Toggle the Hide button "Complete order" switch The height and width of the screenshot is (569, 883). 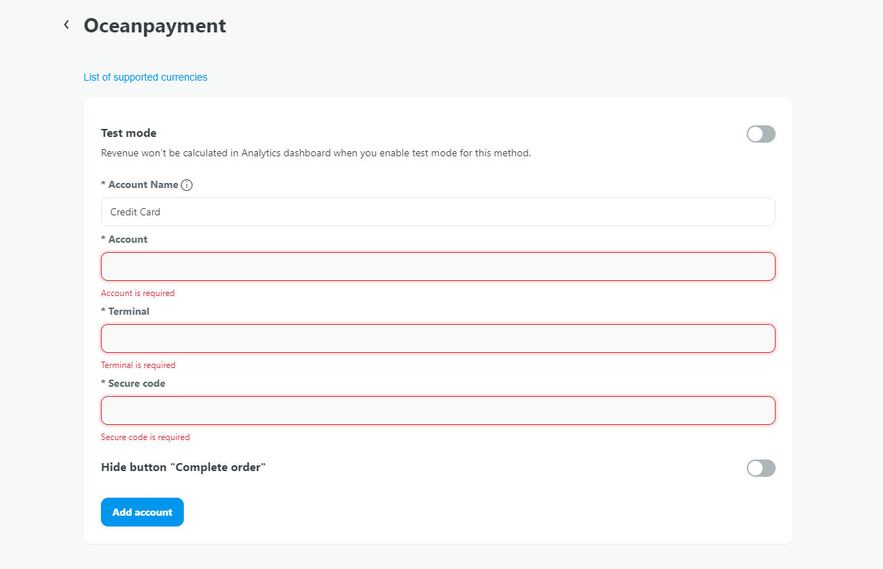(760, 468)
